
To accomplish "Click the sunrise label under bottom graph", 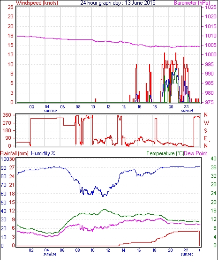I will click(x=50, y=254).
